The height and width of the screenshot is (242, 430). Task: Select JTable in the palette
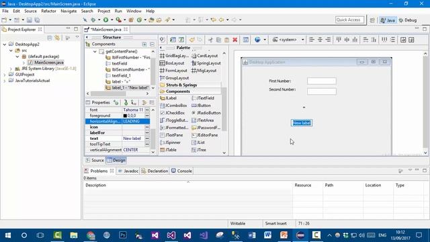click(169, 150)
